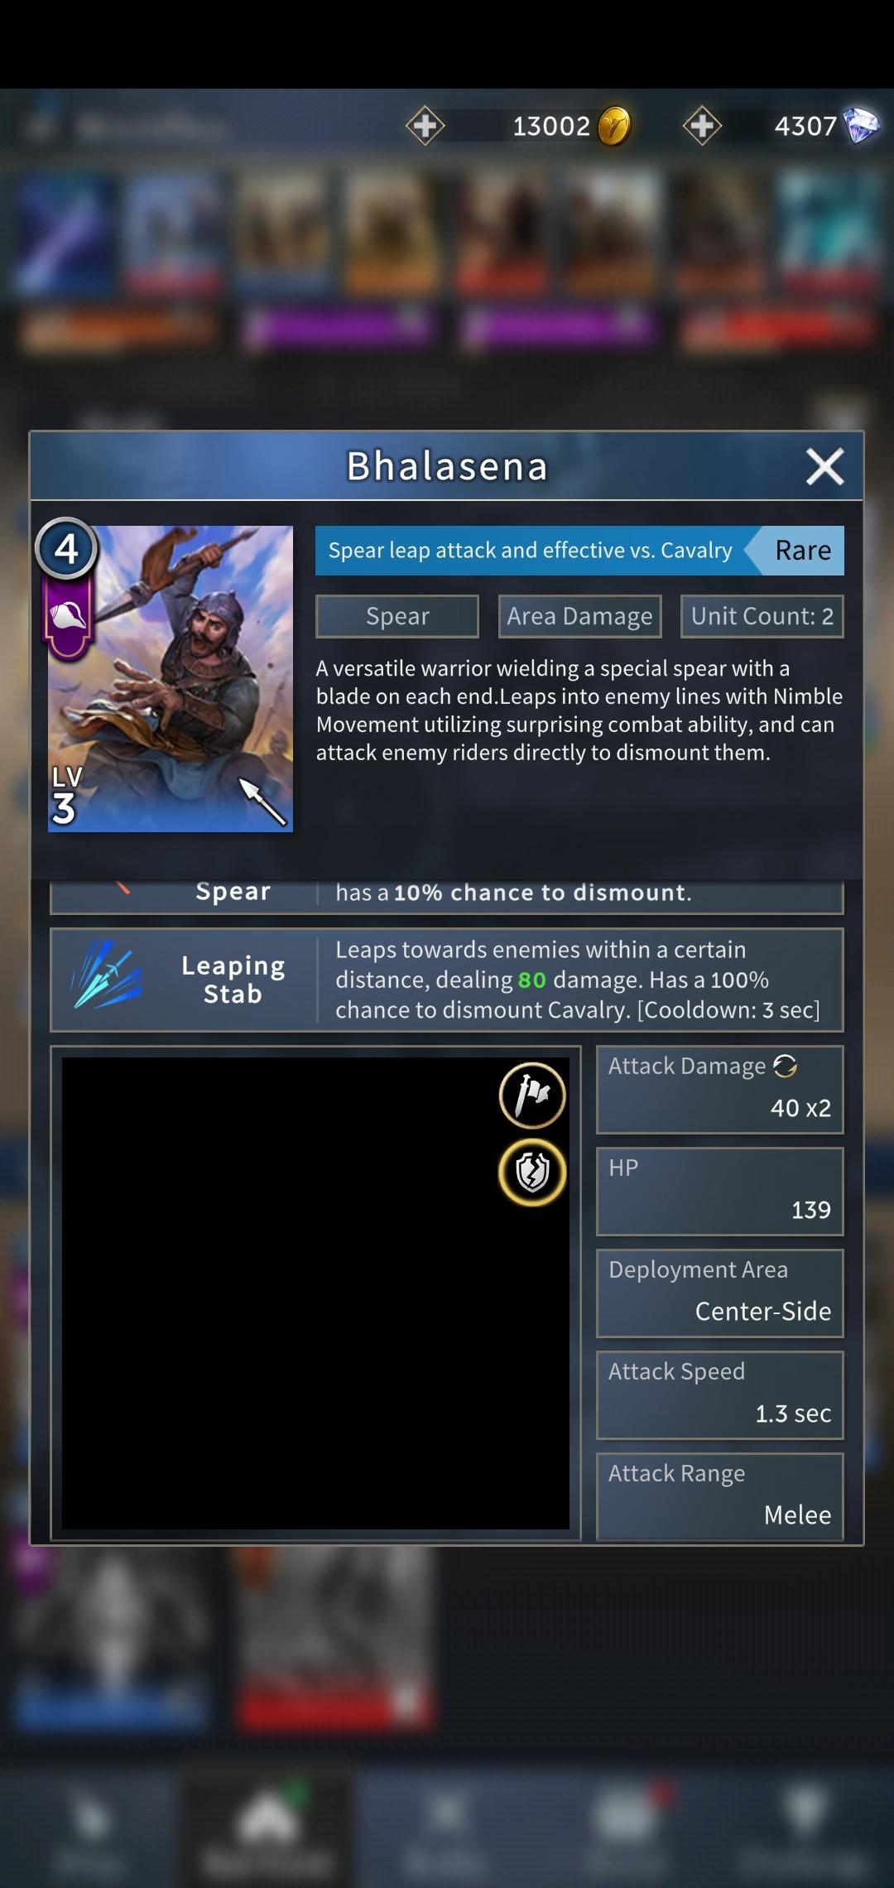Viewport: 894px width, 1888px height.
Task: Tap the diamond gem currency icon
Action: point(861,126)
